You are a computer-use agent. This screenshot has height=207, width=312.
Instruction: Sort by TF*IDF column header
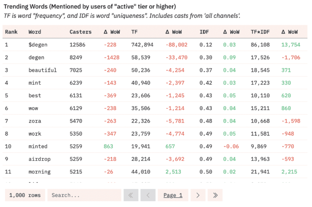[260, 32]
